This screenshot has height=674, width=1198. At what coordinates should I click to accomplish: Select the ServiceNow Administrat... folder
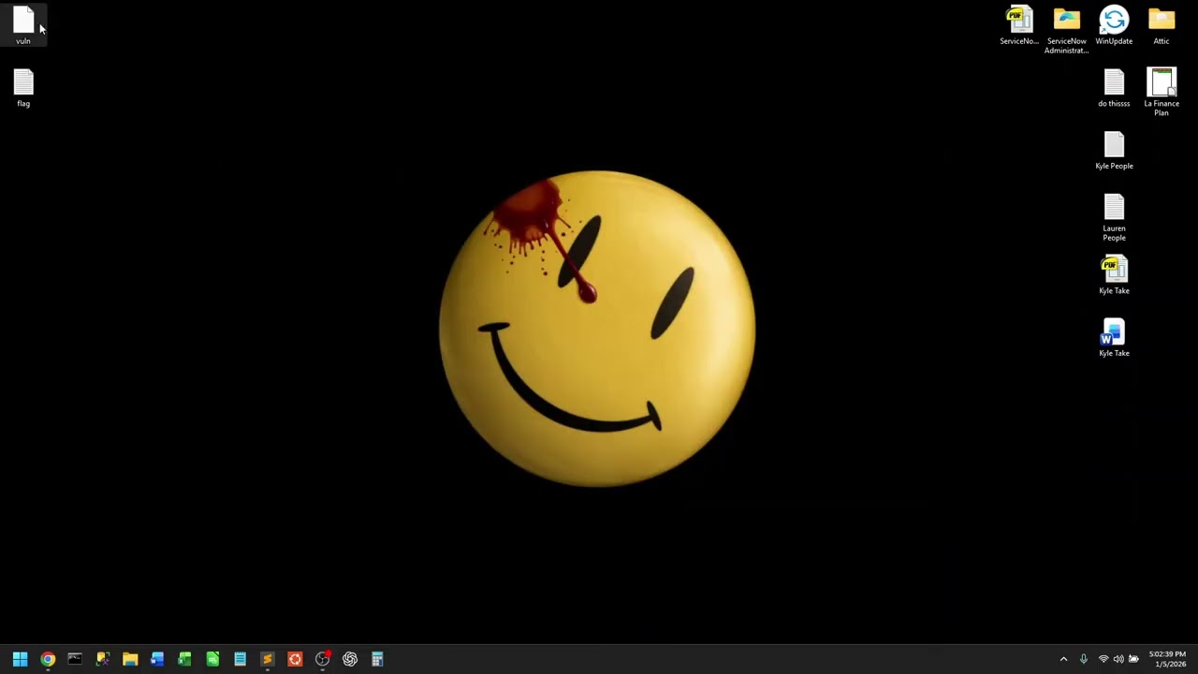tap(1067, 30)
